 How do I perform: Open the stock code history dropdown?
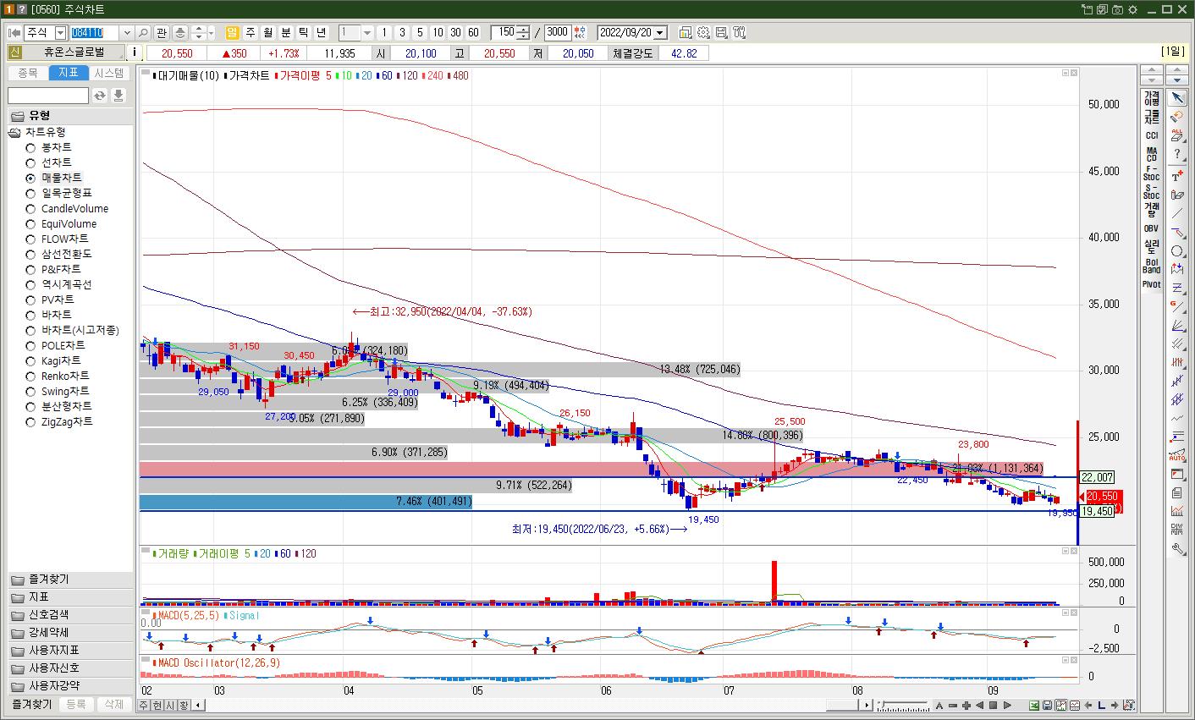point(127,33)
